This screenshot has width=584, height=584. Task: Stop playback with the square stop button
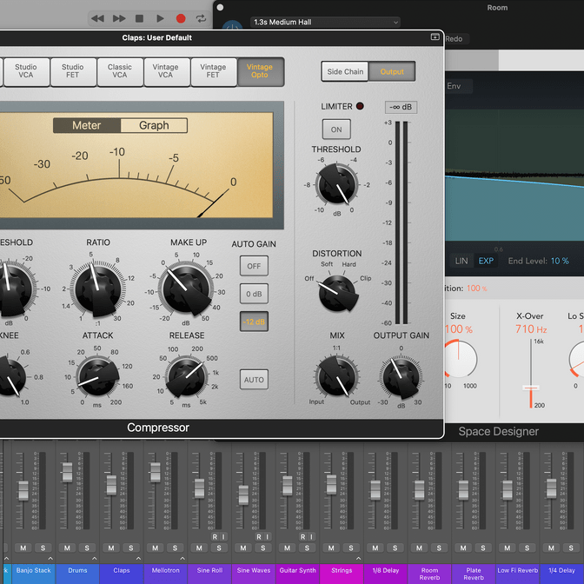click(139, 18)
